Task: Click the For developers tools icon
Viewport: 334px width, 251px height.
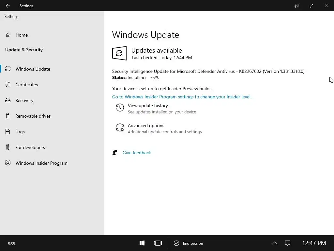Action: point(8,147)
